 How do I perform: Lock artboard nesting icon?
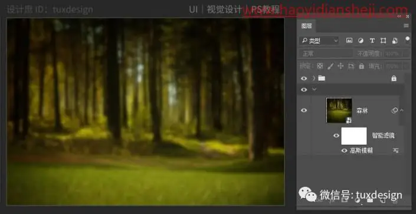click(x=351, y=66)
